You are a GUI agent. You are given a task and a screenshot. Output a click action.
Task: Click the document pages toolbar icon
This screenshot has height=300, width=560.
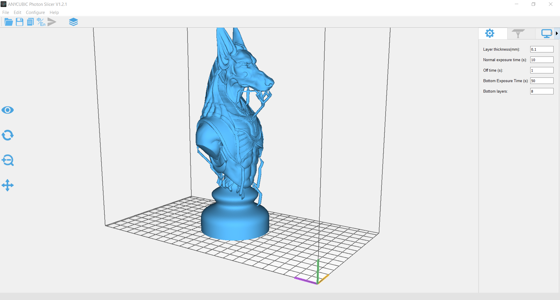[30, 22]
